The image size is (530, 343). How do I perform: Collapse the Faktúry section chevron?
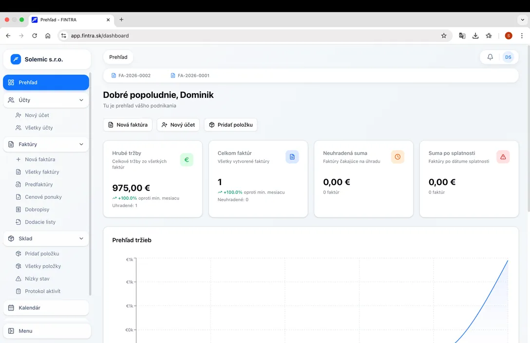[82, 144]
